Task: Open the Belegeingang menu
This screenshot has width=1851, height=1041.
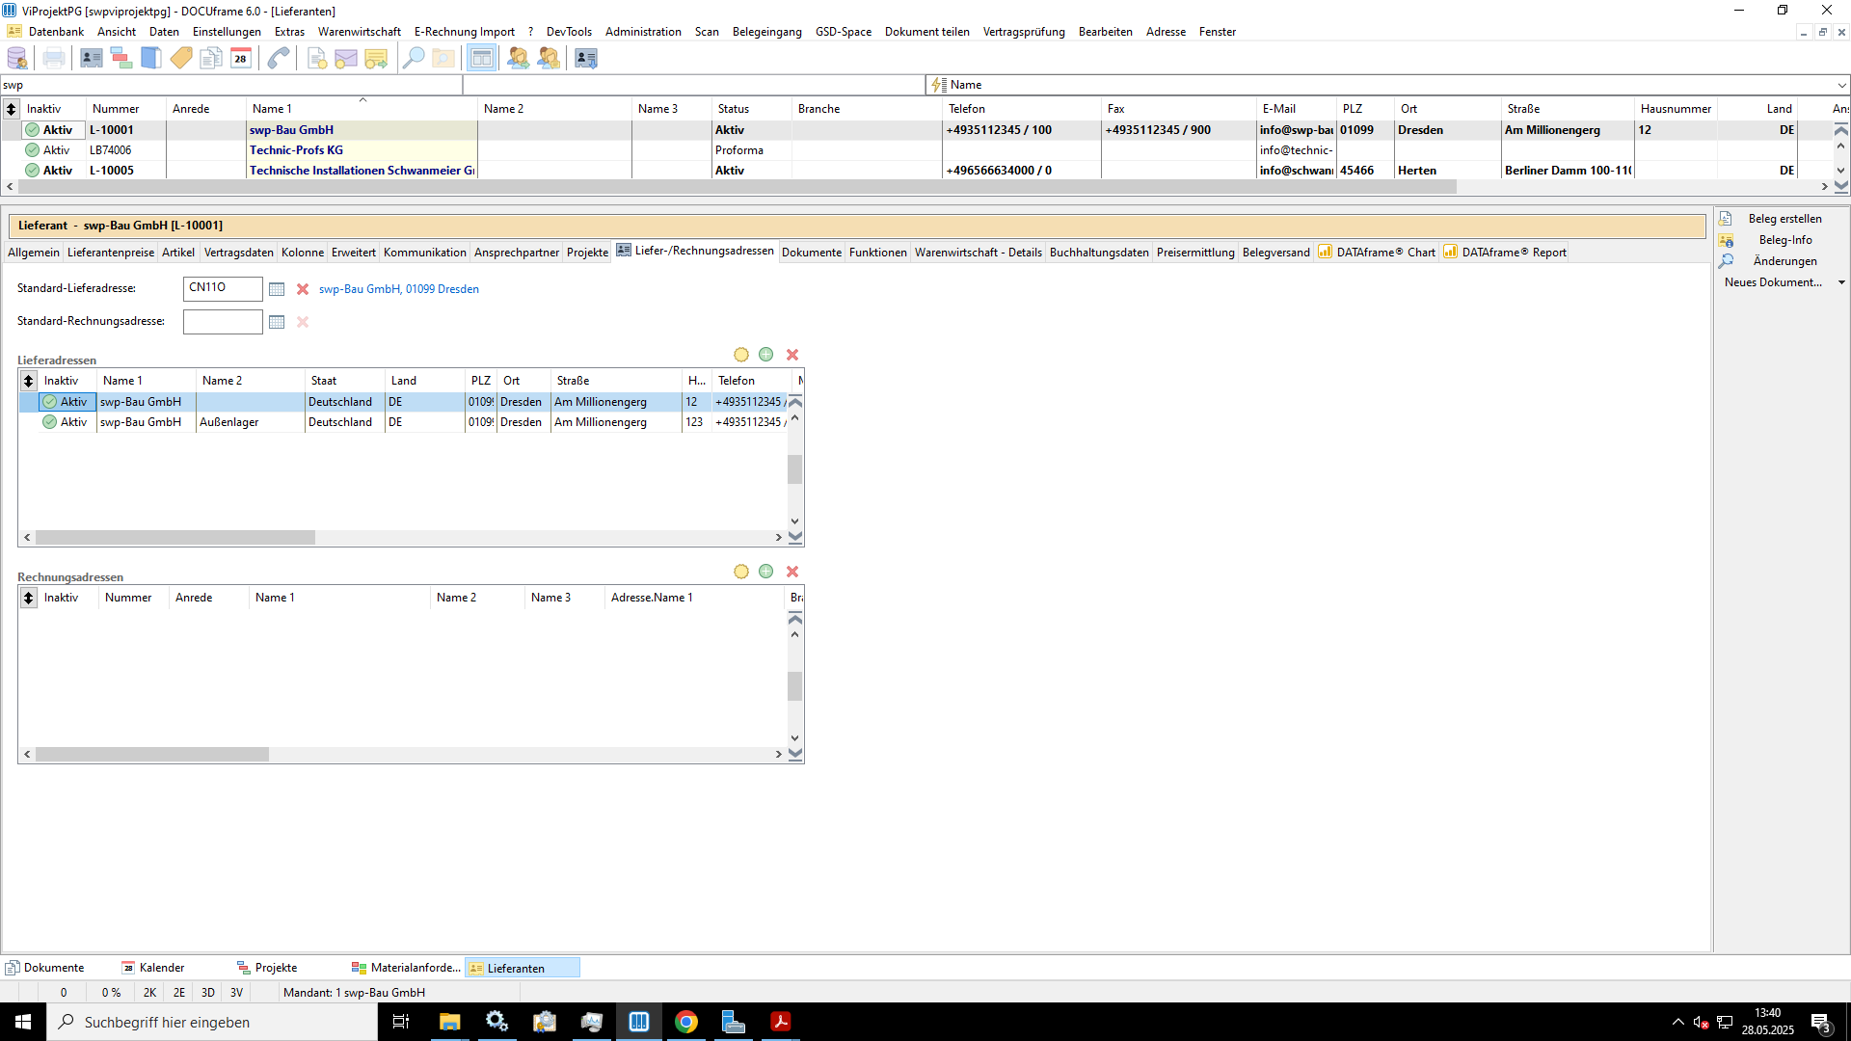Action: point(767,32)
